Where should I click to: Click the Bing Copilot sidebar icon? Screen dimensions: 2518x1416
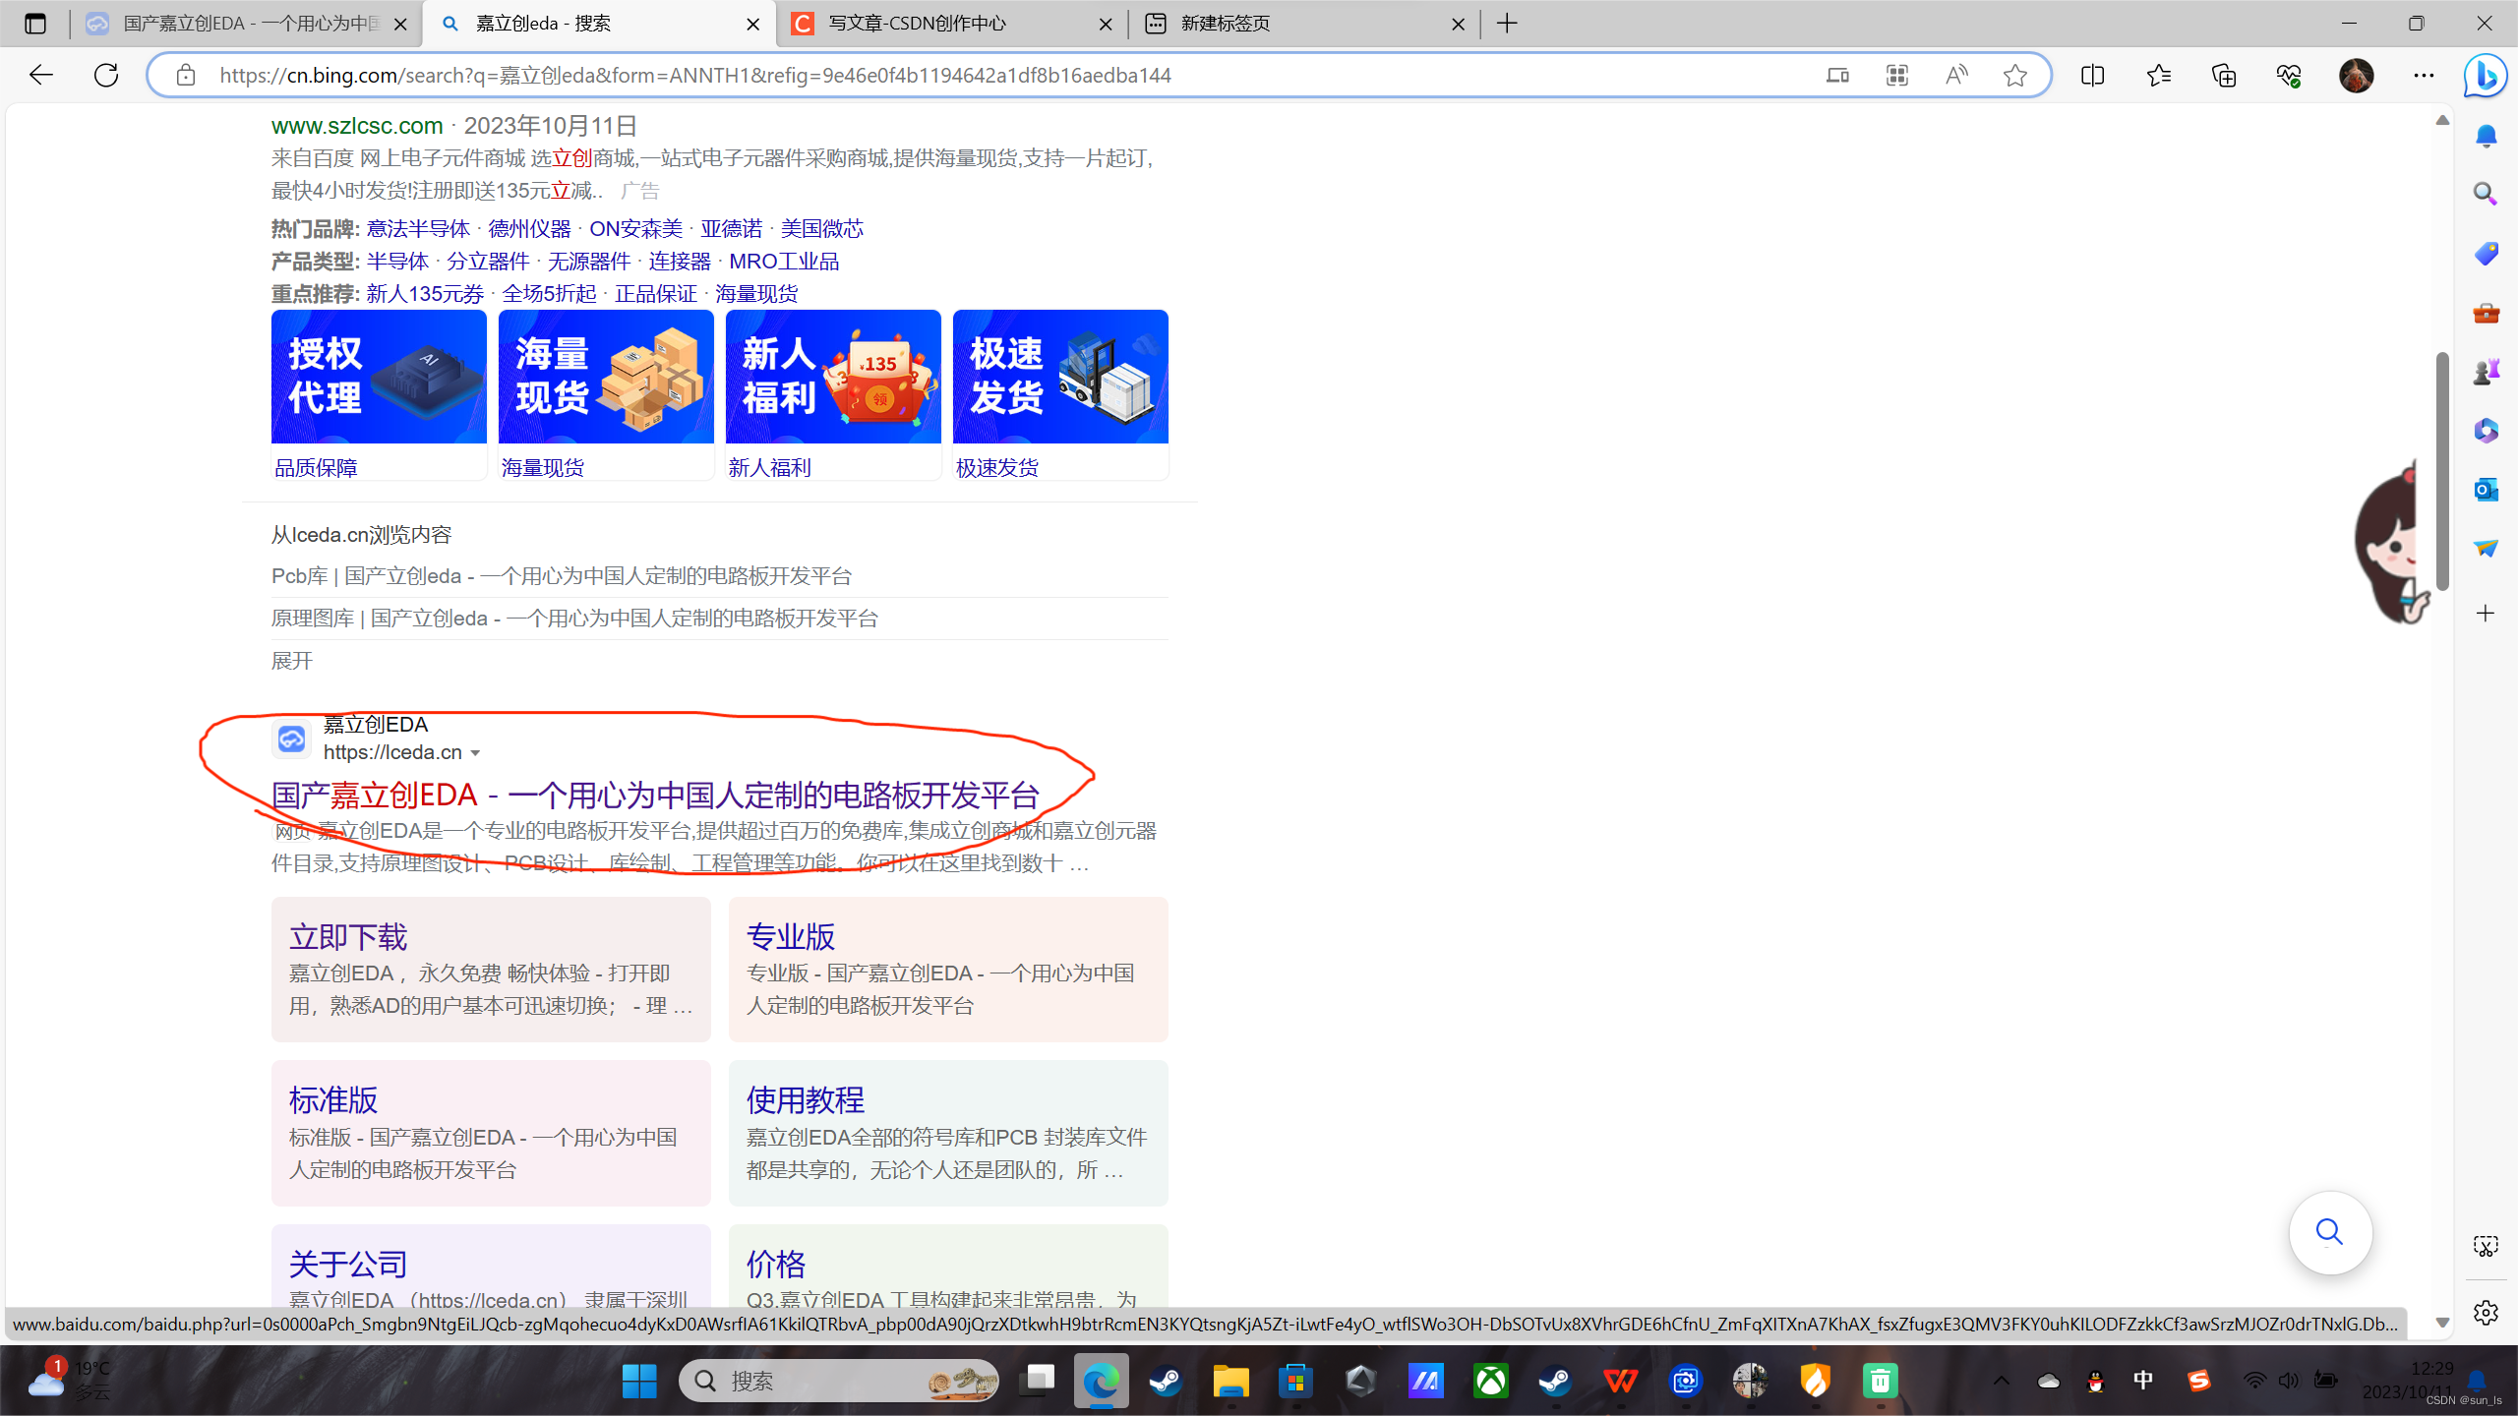(2486, 75)
